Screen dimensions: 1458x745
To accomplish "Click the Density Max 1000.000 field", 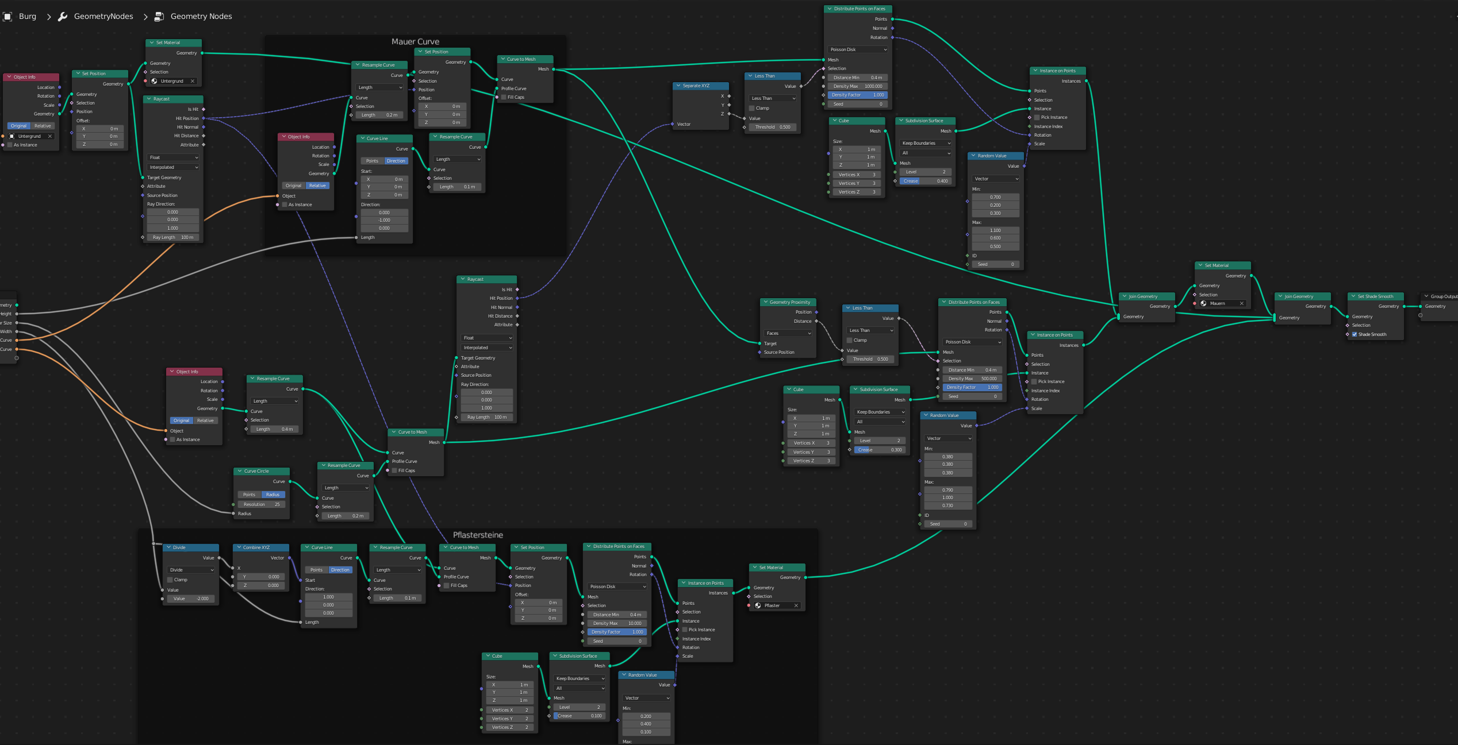I will click(857, 86).
